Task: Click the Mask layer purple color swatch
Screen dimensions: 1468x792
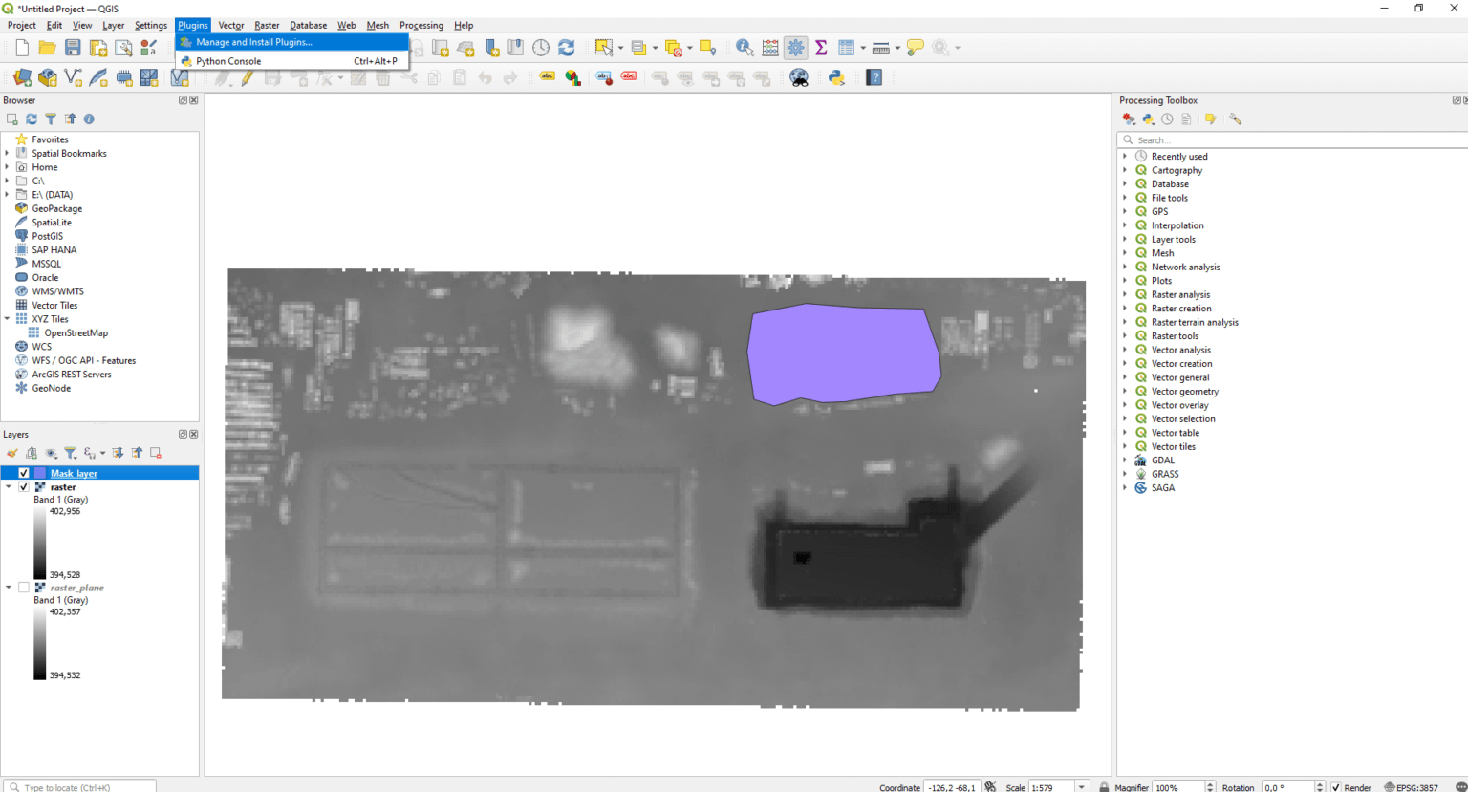Action: point(40,473)
